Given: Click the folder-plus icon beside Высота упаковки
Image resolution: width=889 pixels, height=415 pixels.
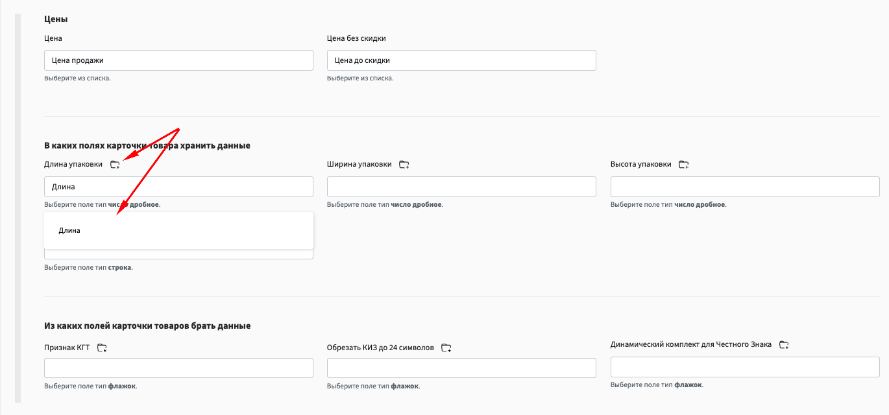Looking at the screenshot, I should click(x=683, y=165).
